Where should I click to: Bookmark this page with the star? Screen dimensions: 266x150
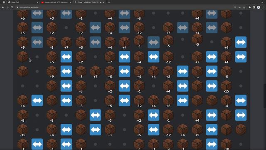pyautogui.click(x=244, y=7)
